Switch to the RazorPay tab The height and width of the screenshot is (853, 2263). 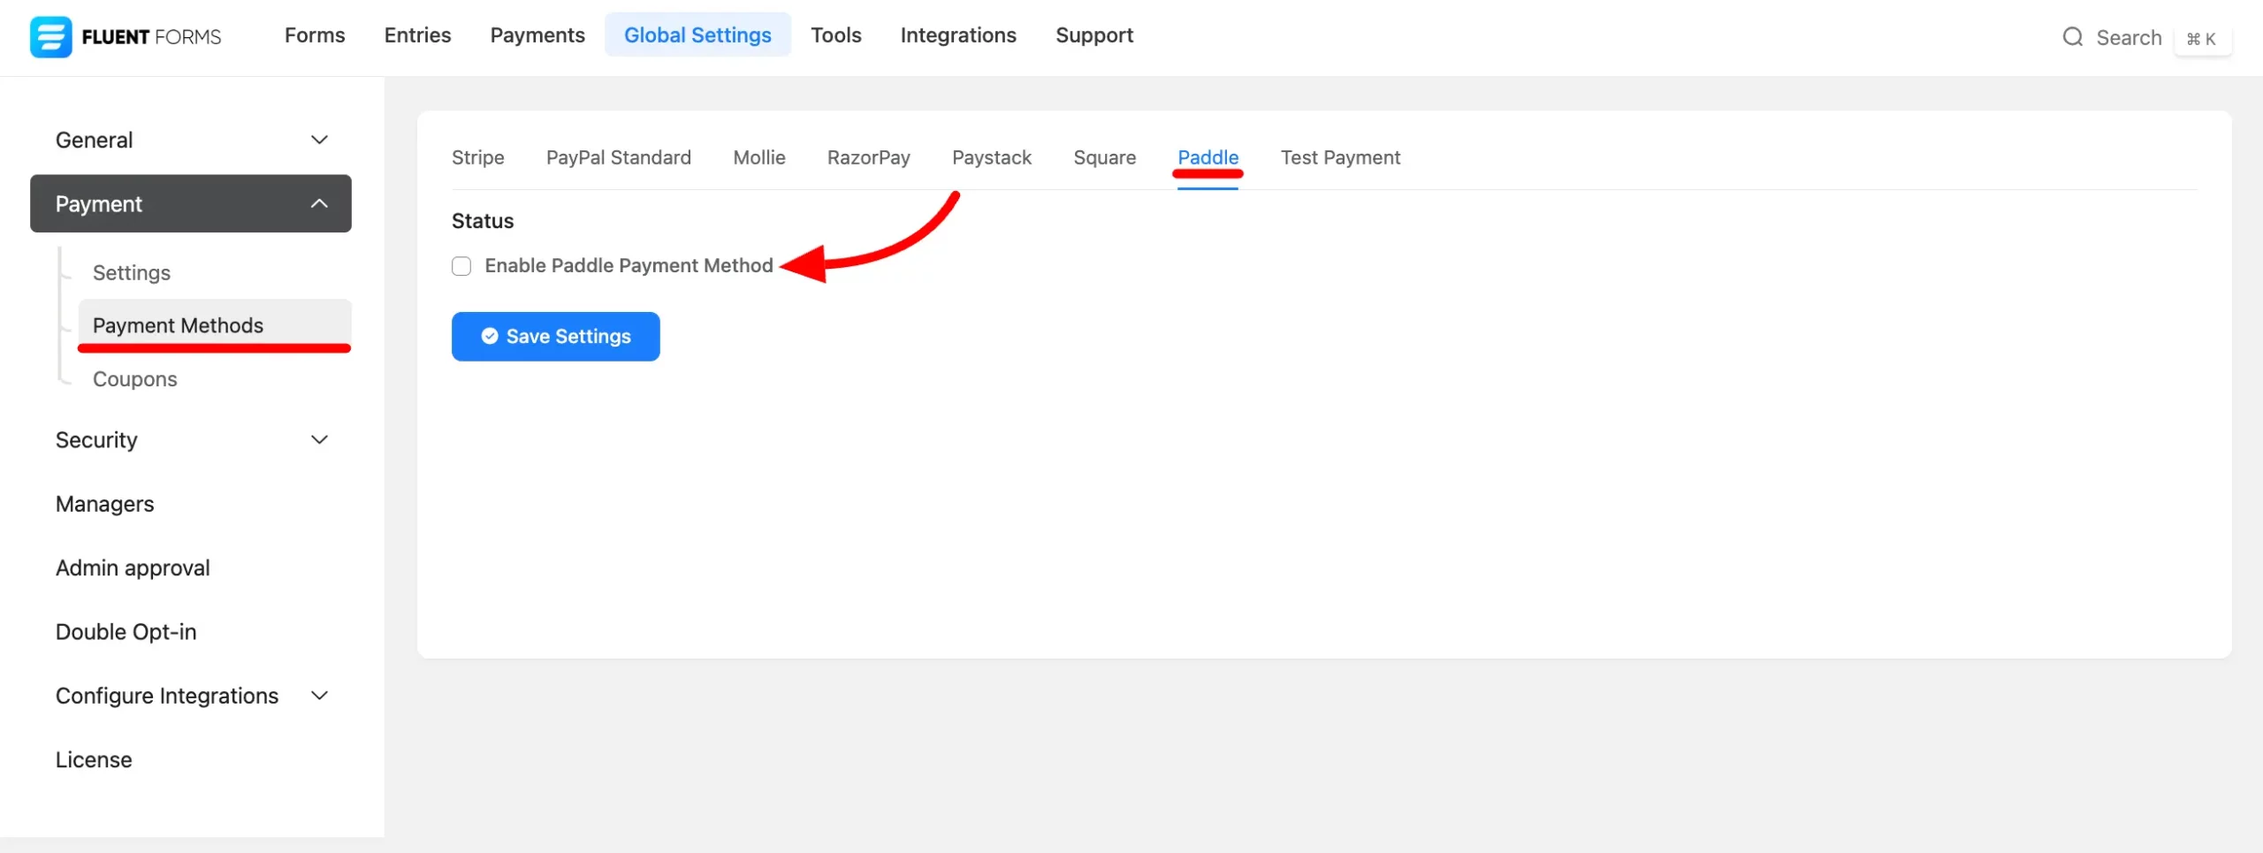[x=868, y=157]
